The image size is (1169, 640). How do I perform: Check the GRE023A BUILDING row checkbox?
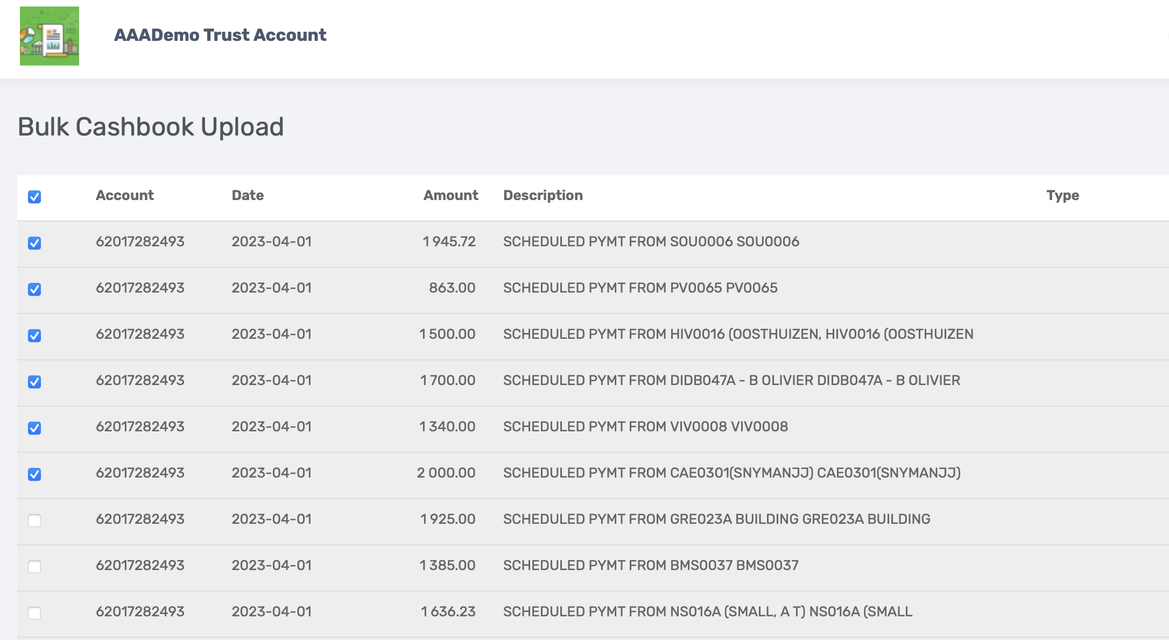click(34, 521)
